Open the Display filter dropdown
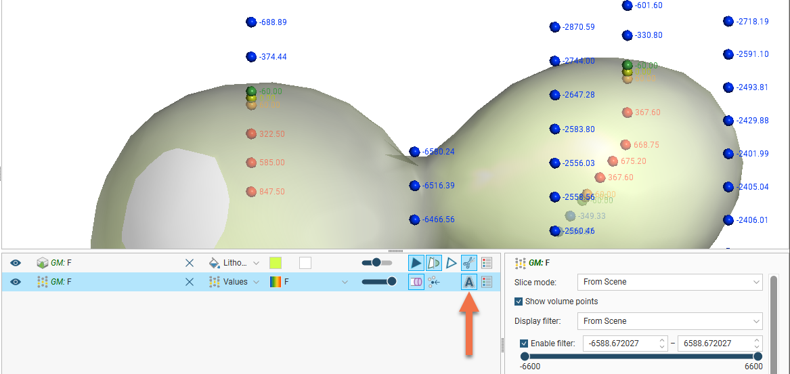Screen dimensions: 790x374 [x=670, y=321]
